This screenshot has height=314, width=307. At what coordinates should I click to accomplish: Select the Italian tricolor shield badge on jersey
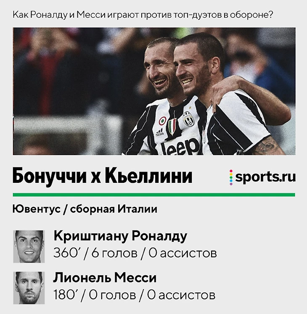point(172,127)
